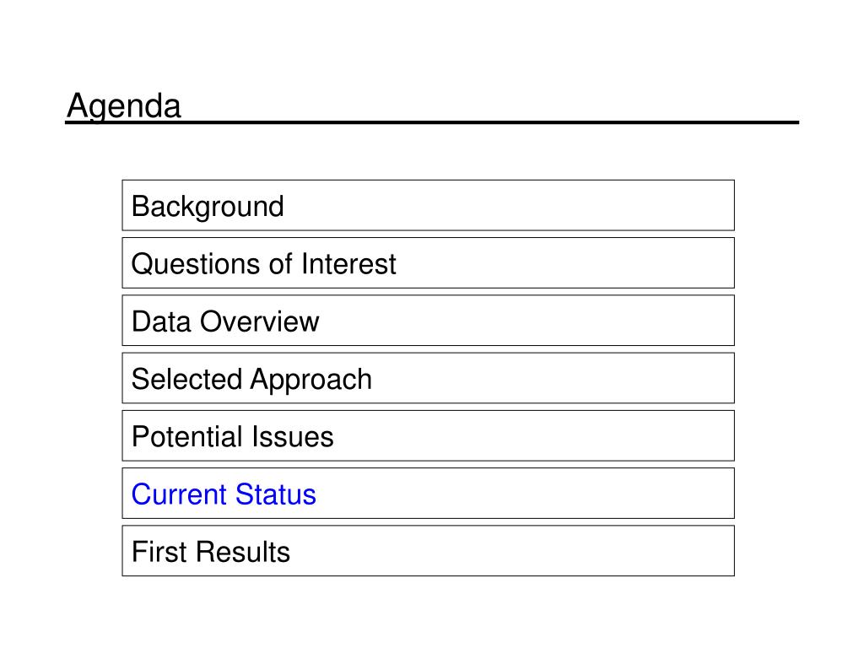This screenshot has height=648, width=864.
Task: Choose the Selected Approach agenda item
Action: 428,379
